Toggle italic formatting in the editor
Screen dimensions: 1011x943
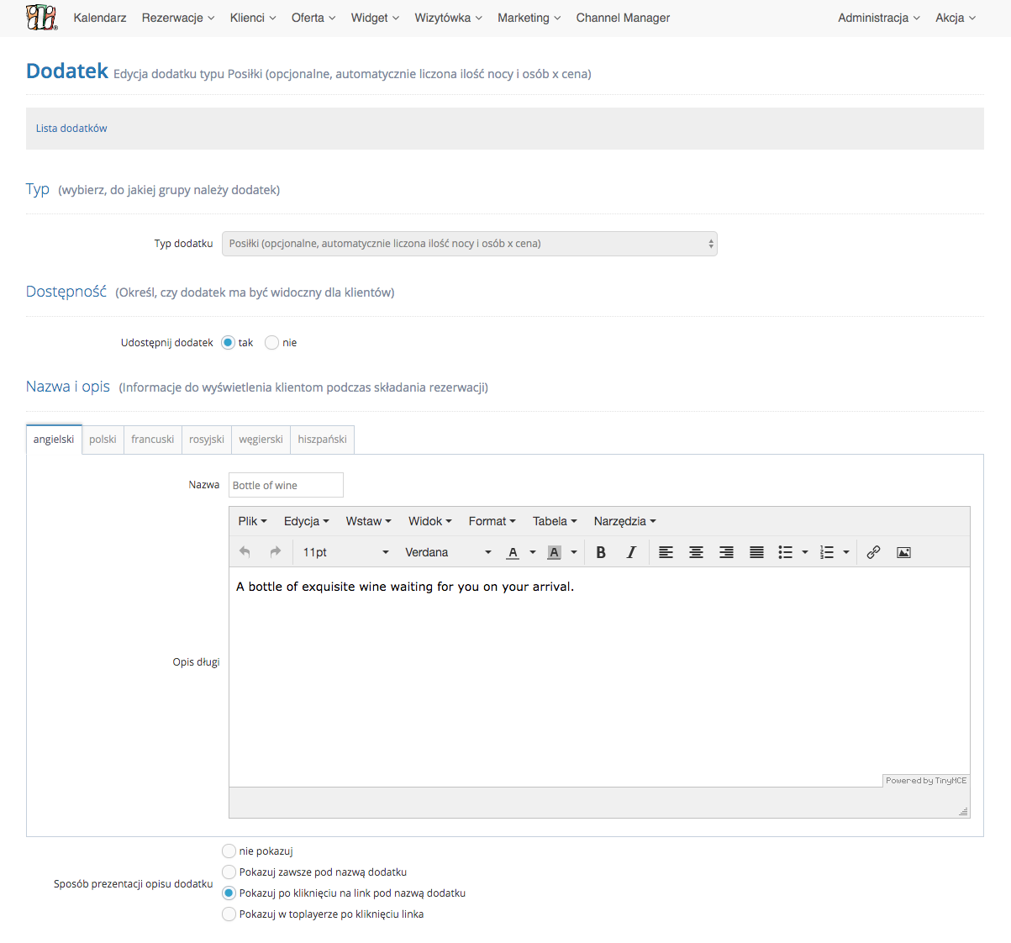[631, 552]
